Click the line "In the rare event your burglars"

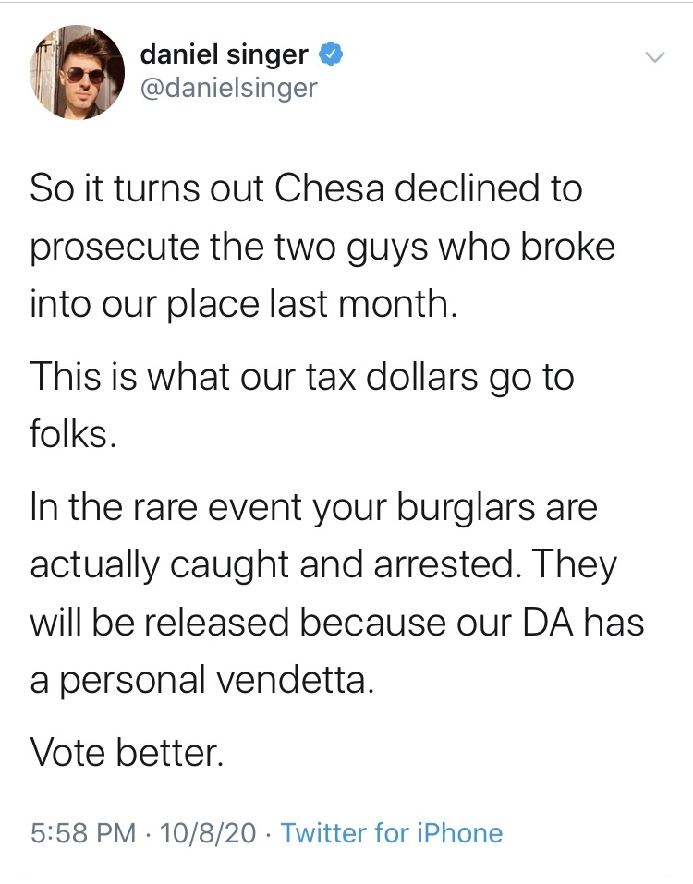[314, 508]
